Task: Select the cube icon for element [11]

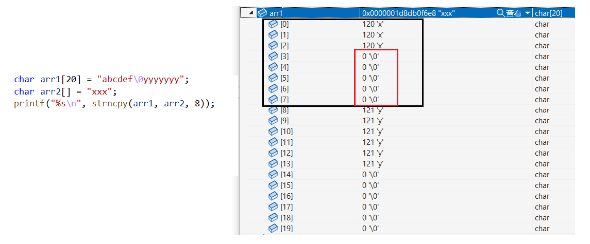Action: [x=273, y=142]
